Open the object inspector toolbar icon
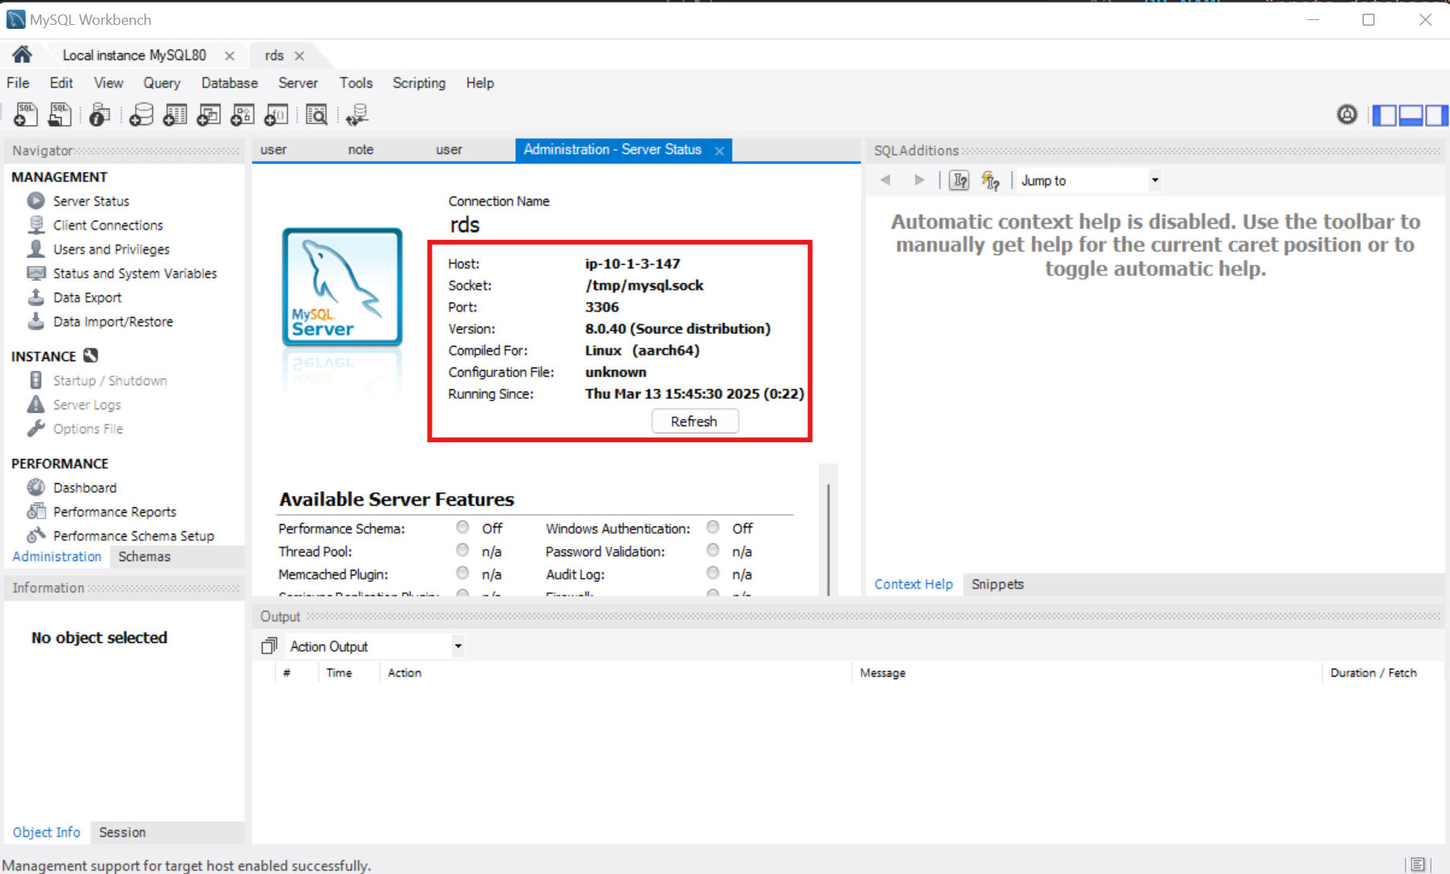 coord(100,115)
